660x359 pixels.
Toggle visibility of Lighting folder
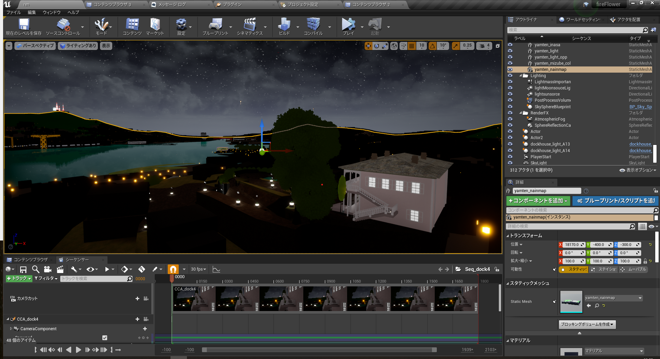coord(510,76)
